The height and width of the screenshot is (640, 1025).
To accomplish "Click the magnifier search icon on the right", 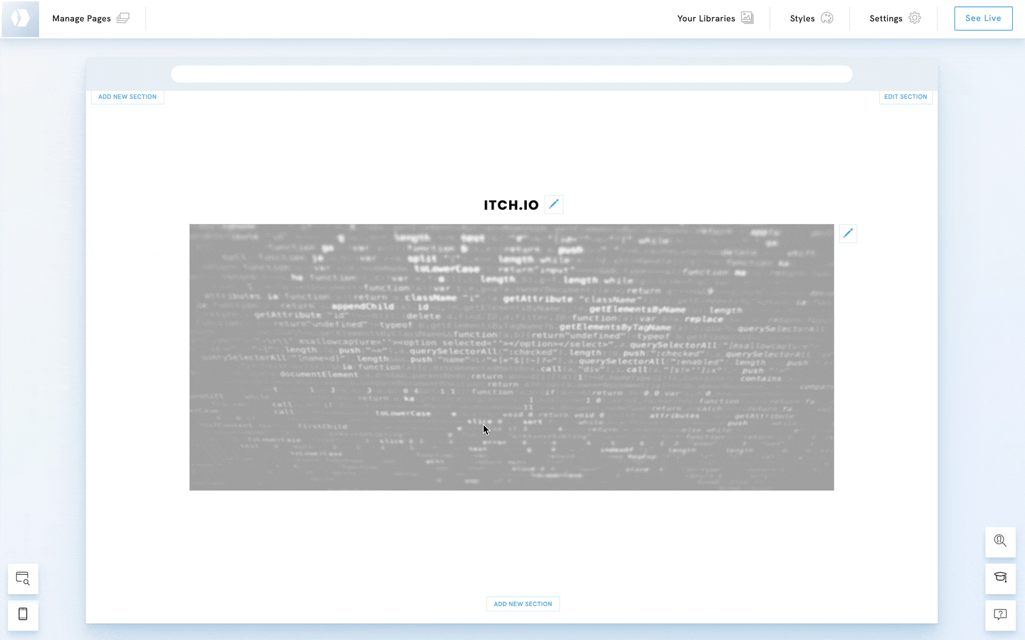I will point(1000,542).
